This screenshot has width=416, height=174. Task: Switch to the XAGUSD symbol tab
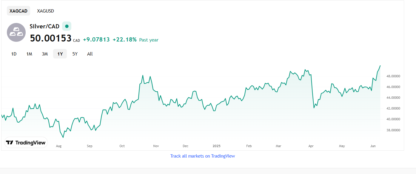45,11
